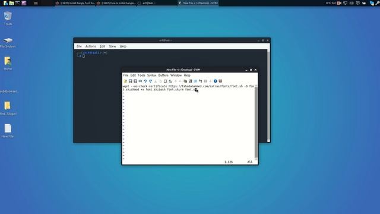Open the Tools menu in GVIM

coord(141,75)
